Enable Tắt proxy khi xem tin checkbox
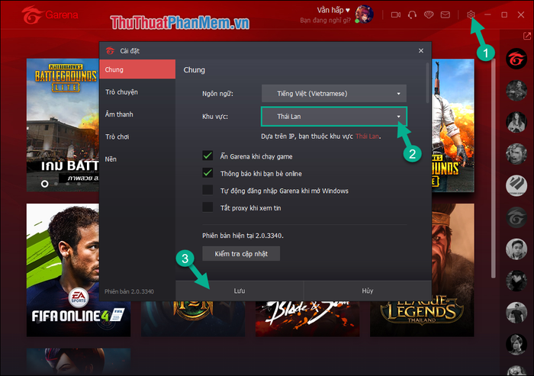 tap(207, 207)
